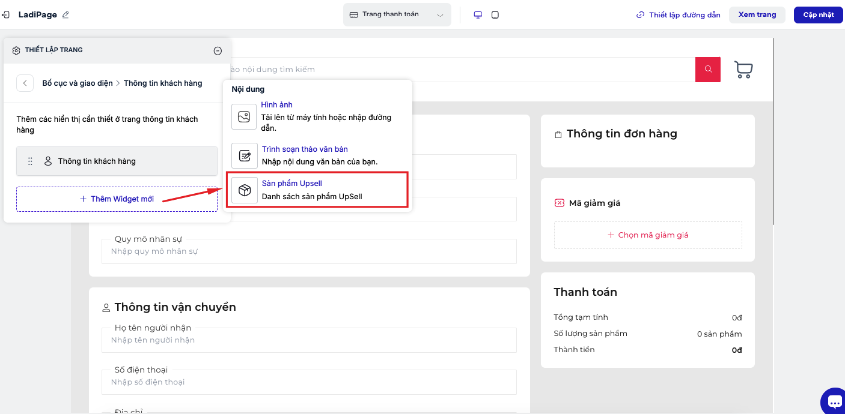Image resolution: width=845 pixels, height=414 pixels.
Task: Click Thông tin đơn hàng heading
Action: (x=622, y=134)
